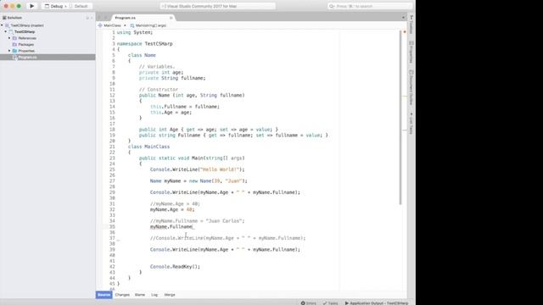The width and height of the screenshot is (543, 305).
Task: Click the Packages folder icon
Action: (x=14, y=45)
